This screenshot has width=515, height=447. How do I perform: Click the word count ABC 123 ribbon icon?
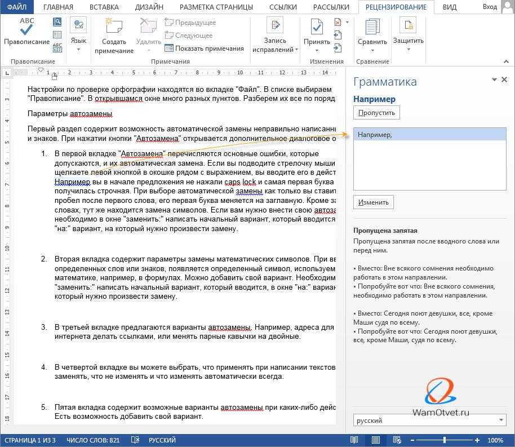[x=57, y=47]
